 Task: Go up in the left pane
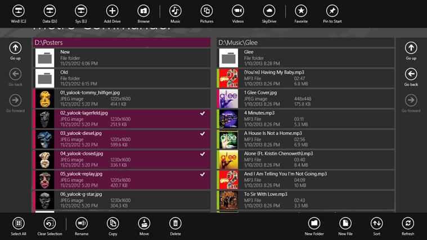point(16,48)
